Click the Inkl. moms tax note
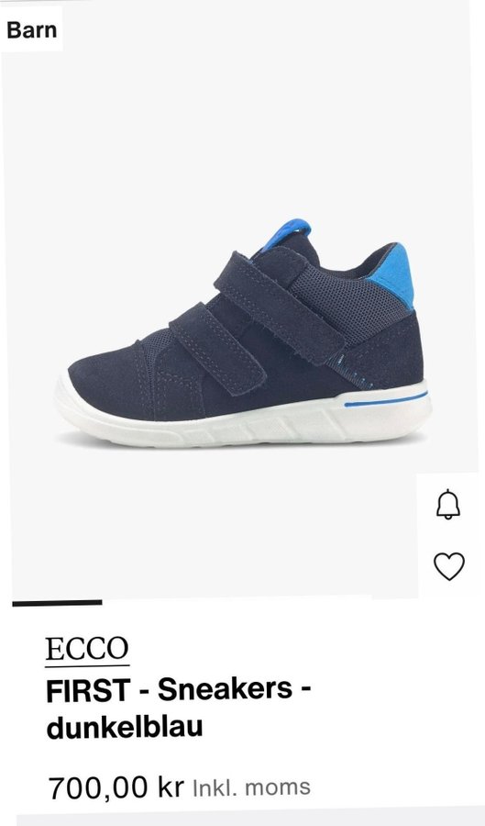Screen dimensions: 485x826 point(252,788)
